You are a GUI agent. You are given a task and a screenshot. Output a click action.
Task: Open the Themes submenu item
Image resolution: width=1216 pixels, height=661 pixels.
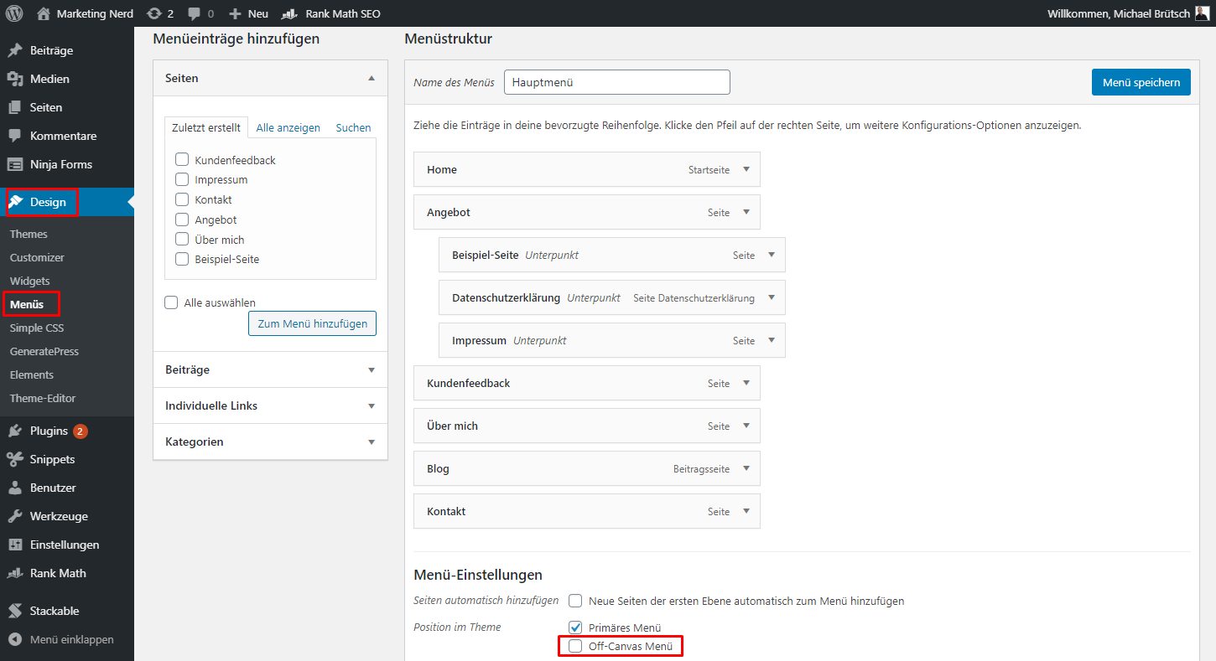coord(29,234)
